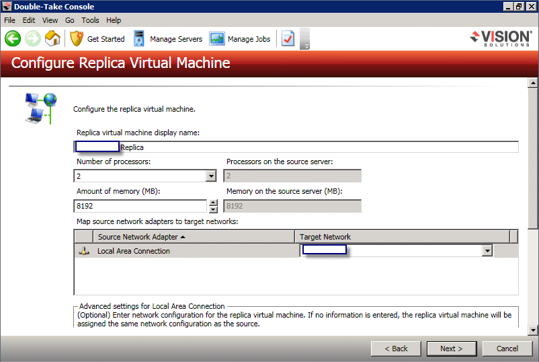Sort by Source Network Adapter column
Image resolution: width=539 pixels, height=362 pixels.
click(x=194, y=237)
